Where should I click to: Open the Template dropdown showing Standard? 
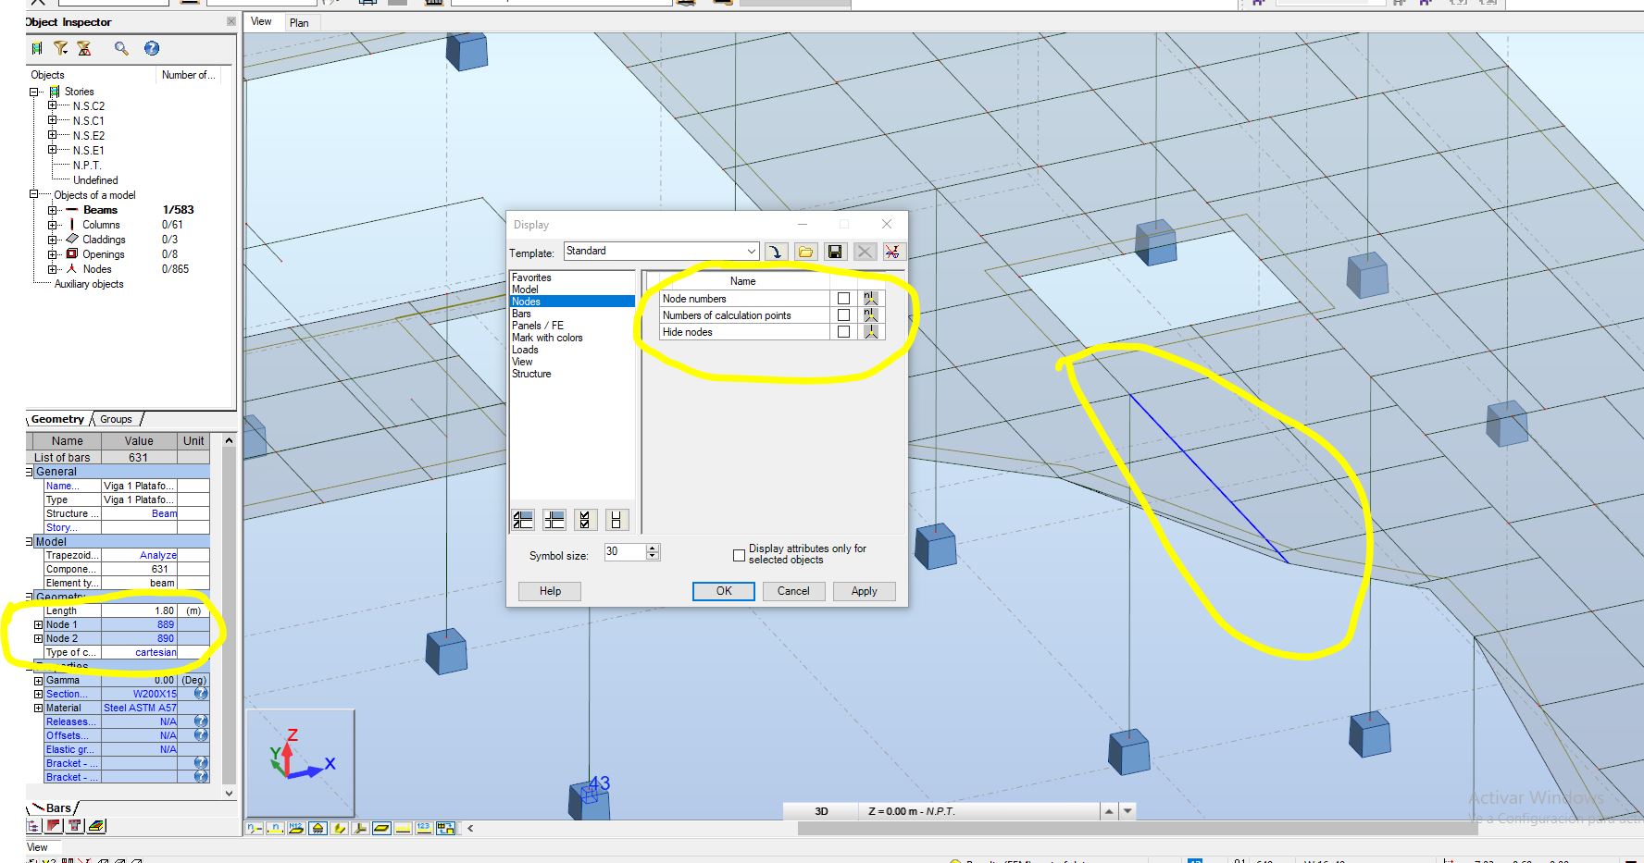[751, 252]
